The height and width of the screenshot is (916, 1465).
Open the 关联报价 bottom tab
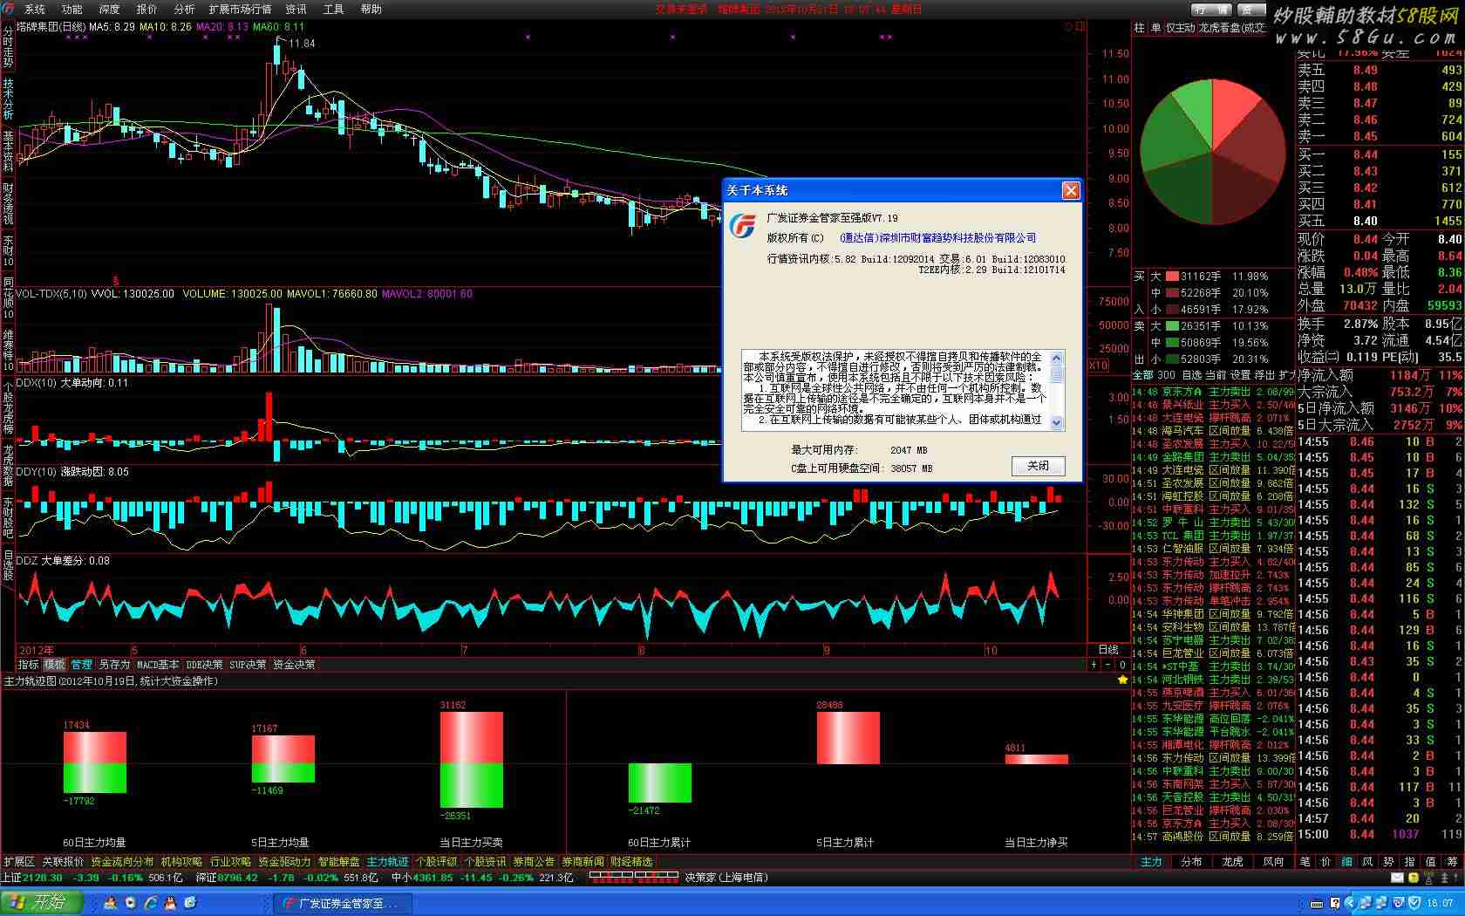[x=63, y=862]
